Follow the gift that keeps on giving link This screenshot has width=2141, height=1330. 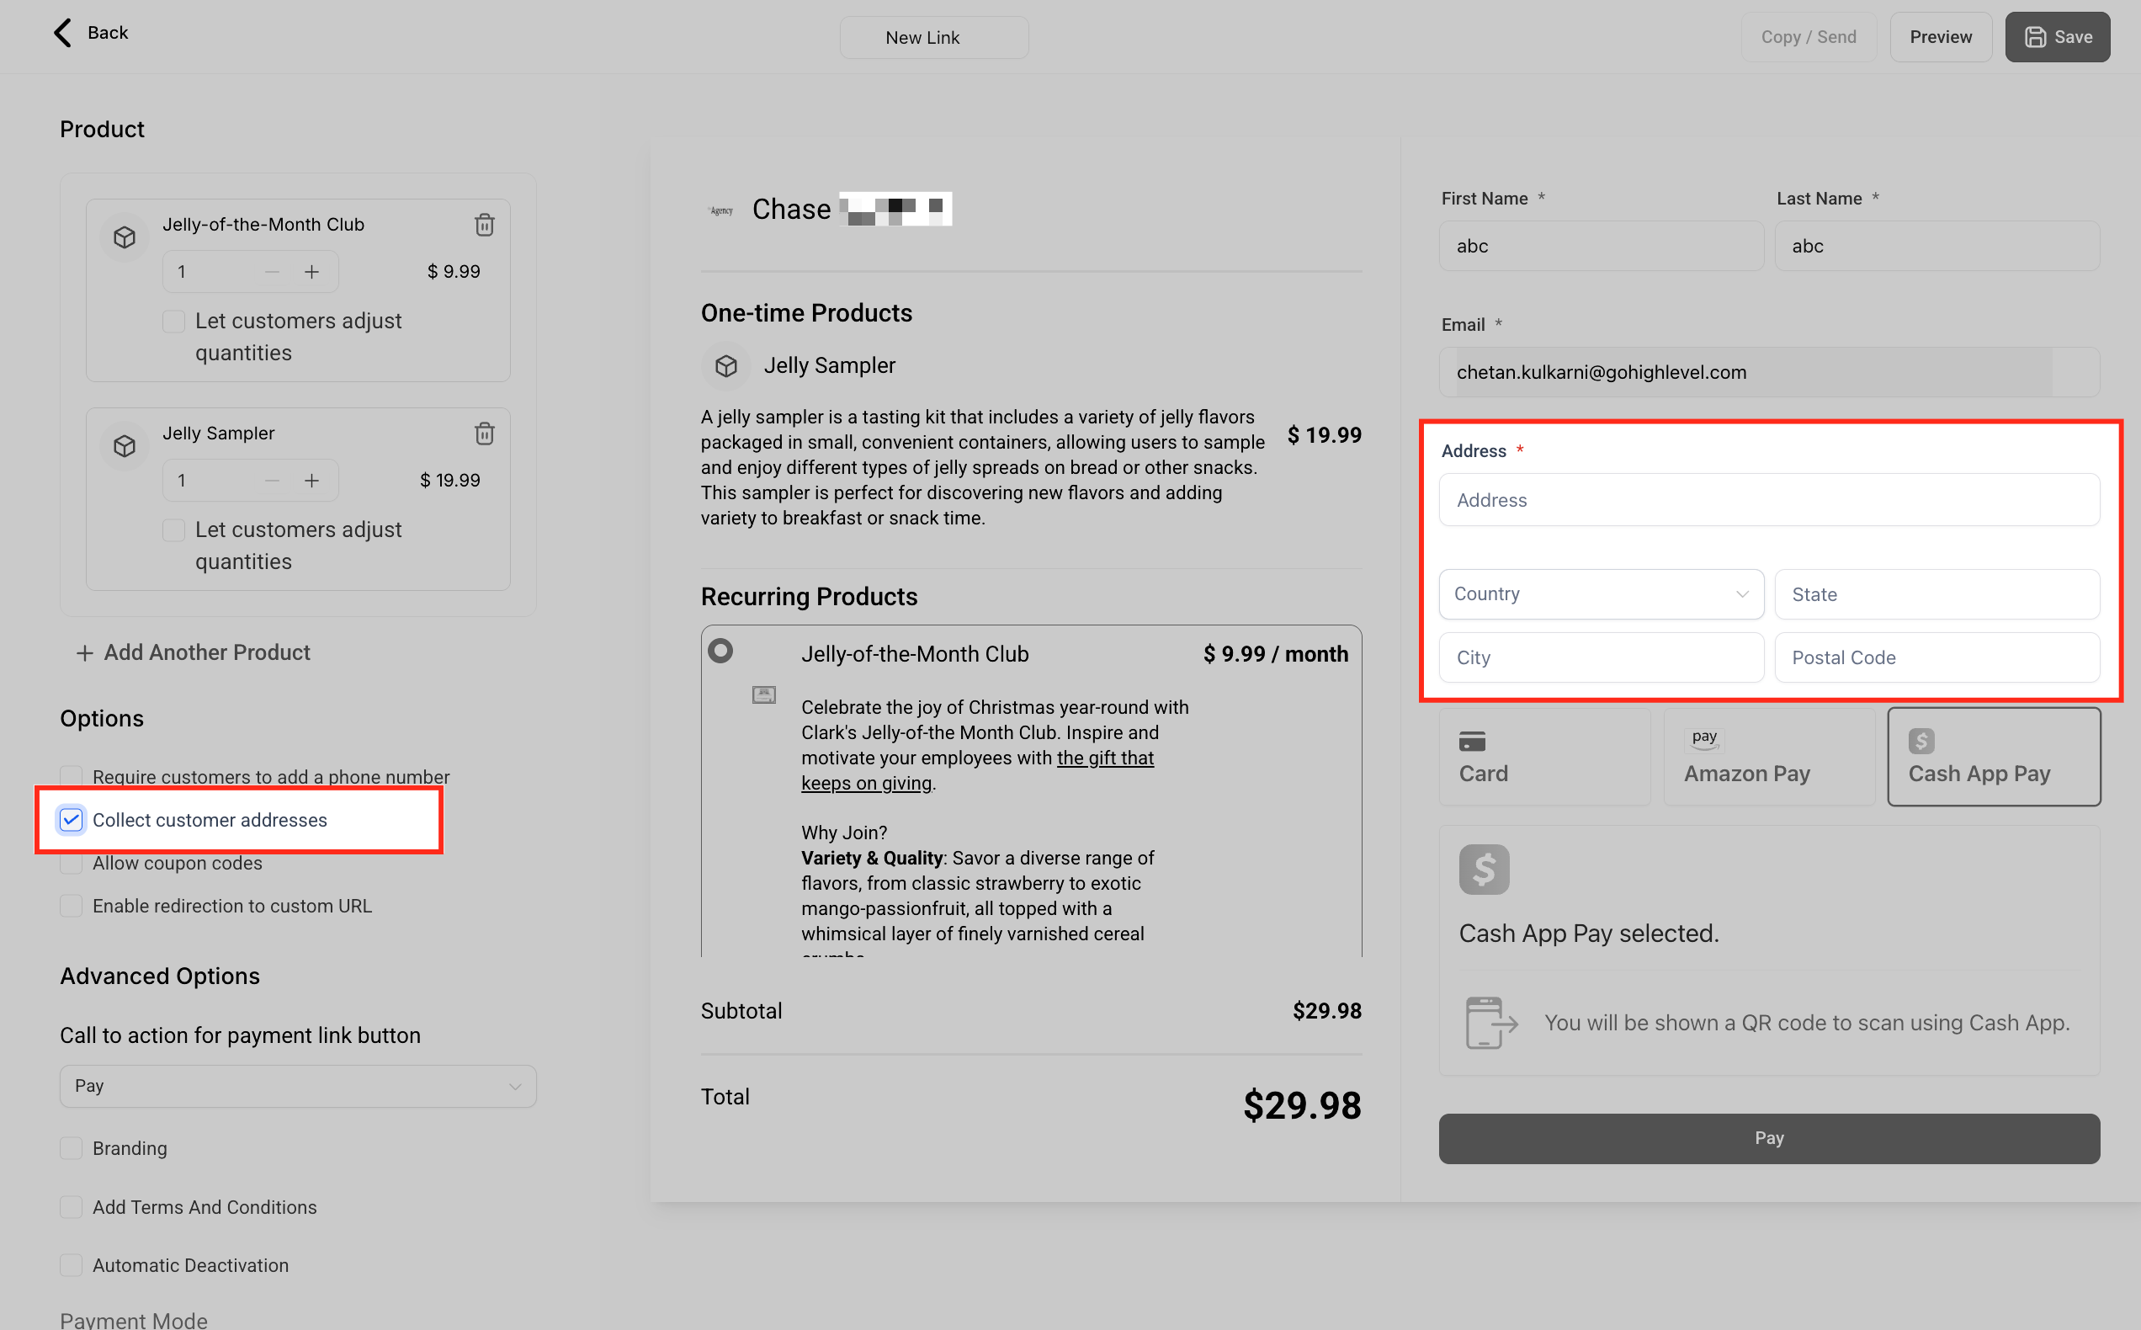click(x=1104, y=758)
